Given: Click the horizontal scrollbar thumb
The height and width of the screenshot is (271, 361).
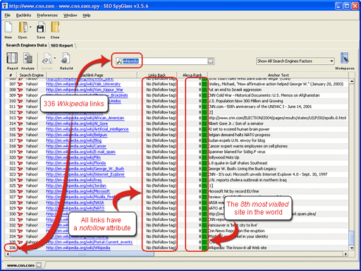Looking at the screenshot, I should tap(82, 254).
